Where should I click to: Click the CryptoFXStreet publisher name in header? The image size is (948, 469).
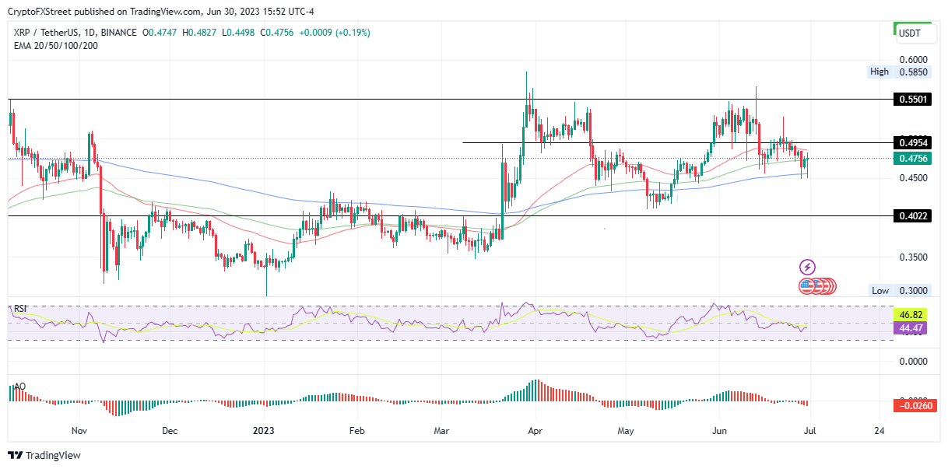coord(39,13)
